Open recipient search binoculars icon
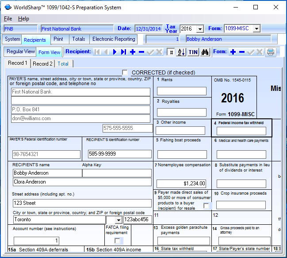The image size is (287, 258). (x=205, y=52)
